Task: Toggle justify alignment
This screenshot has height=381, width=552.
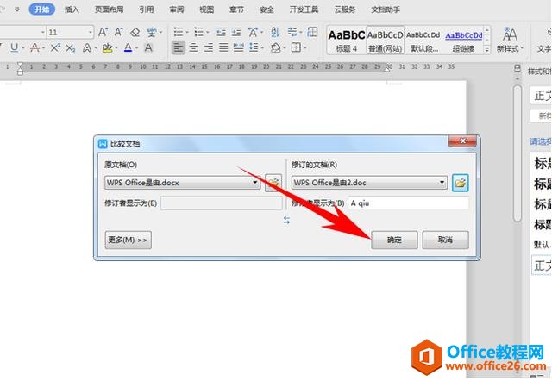Action: [x=223, y=47]
